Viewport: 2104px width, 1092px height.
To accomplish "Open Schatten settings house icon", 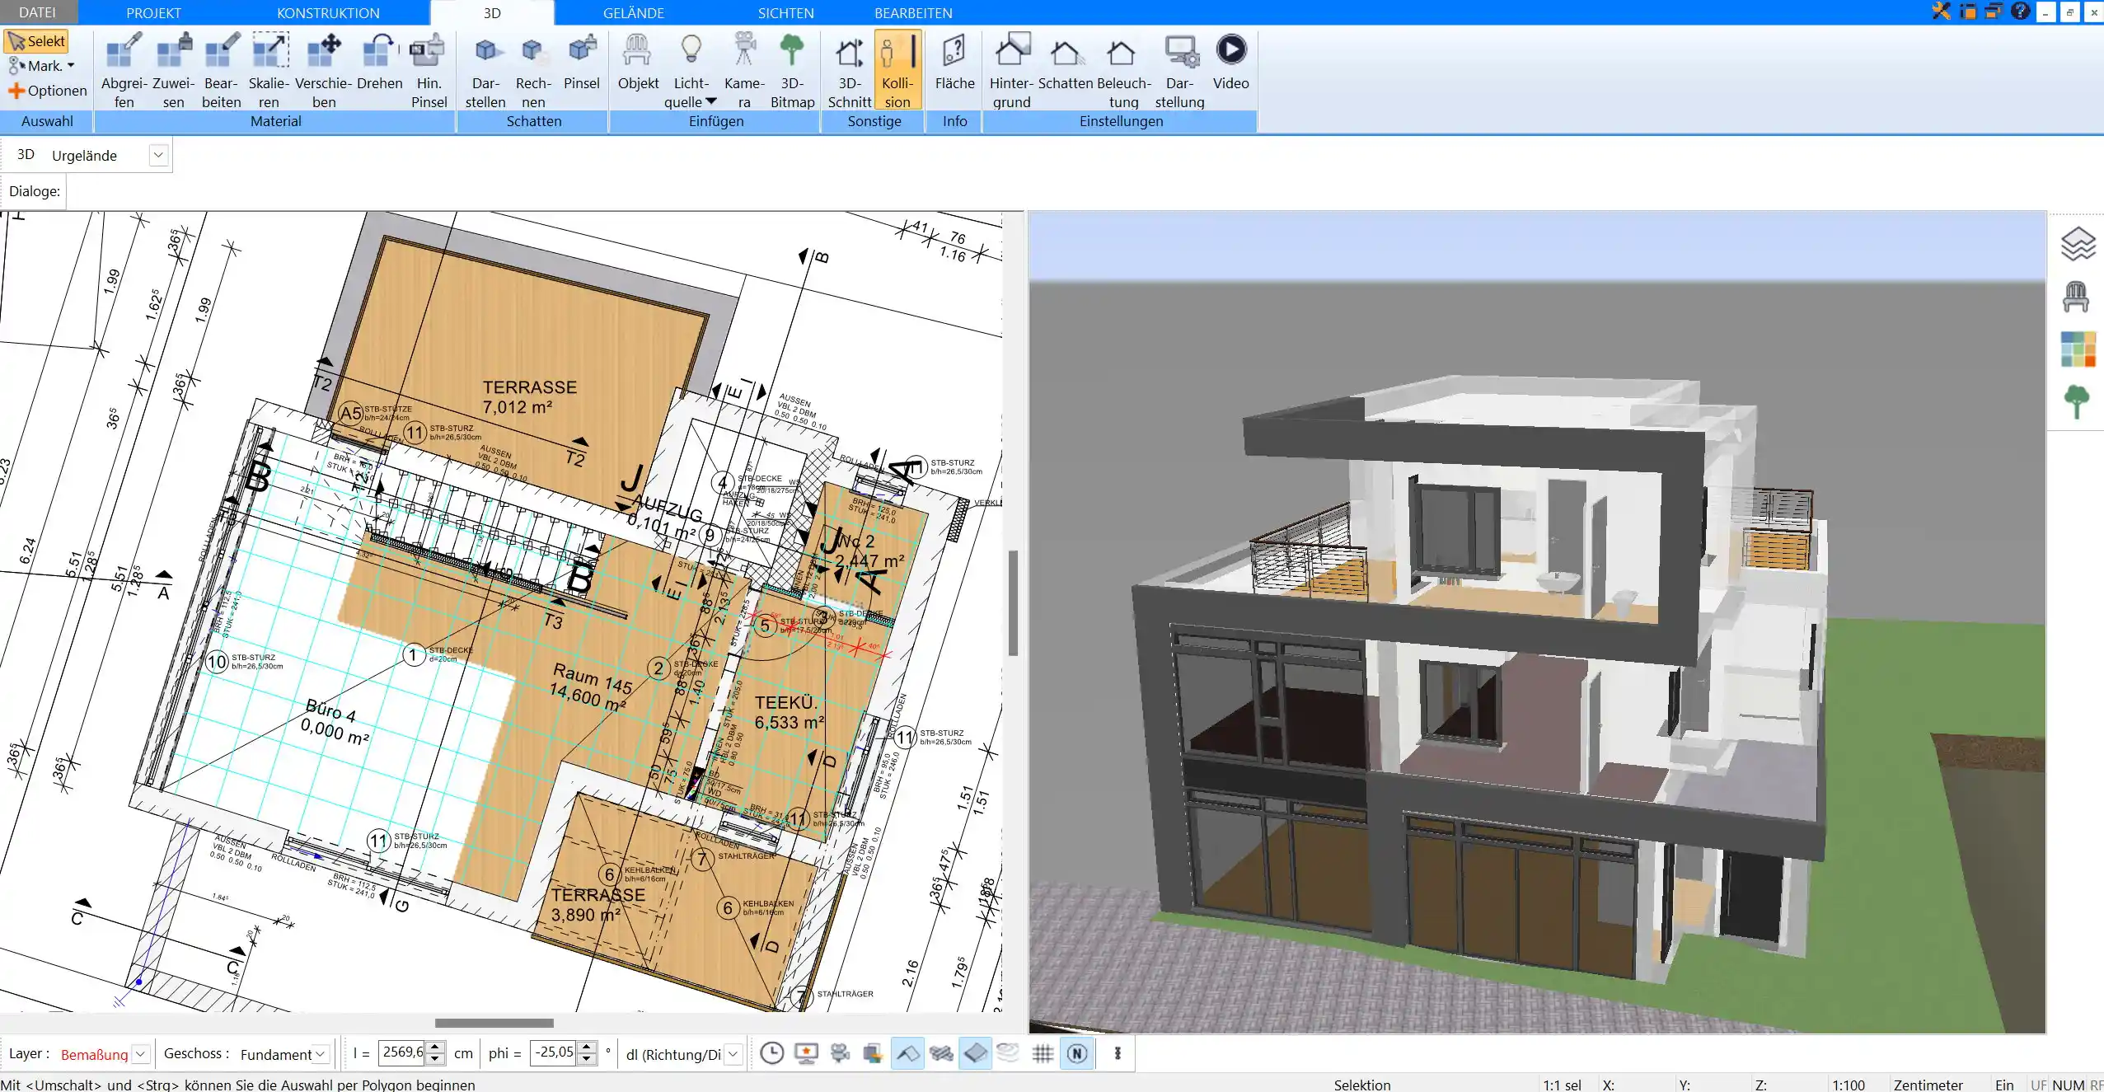I will (1066, 53).
